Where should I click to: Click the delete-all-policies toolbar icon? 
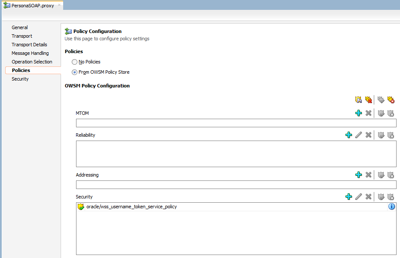click(x=368, y=99)
